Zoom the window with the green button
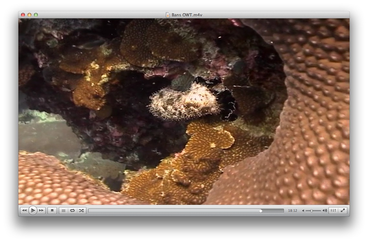Screen dimensions: 368x242 click(x=36, y=15)
